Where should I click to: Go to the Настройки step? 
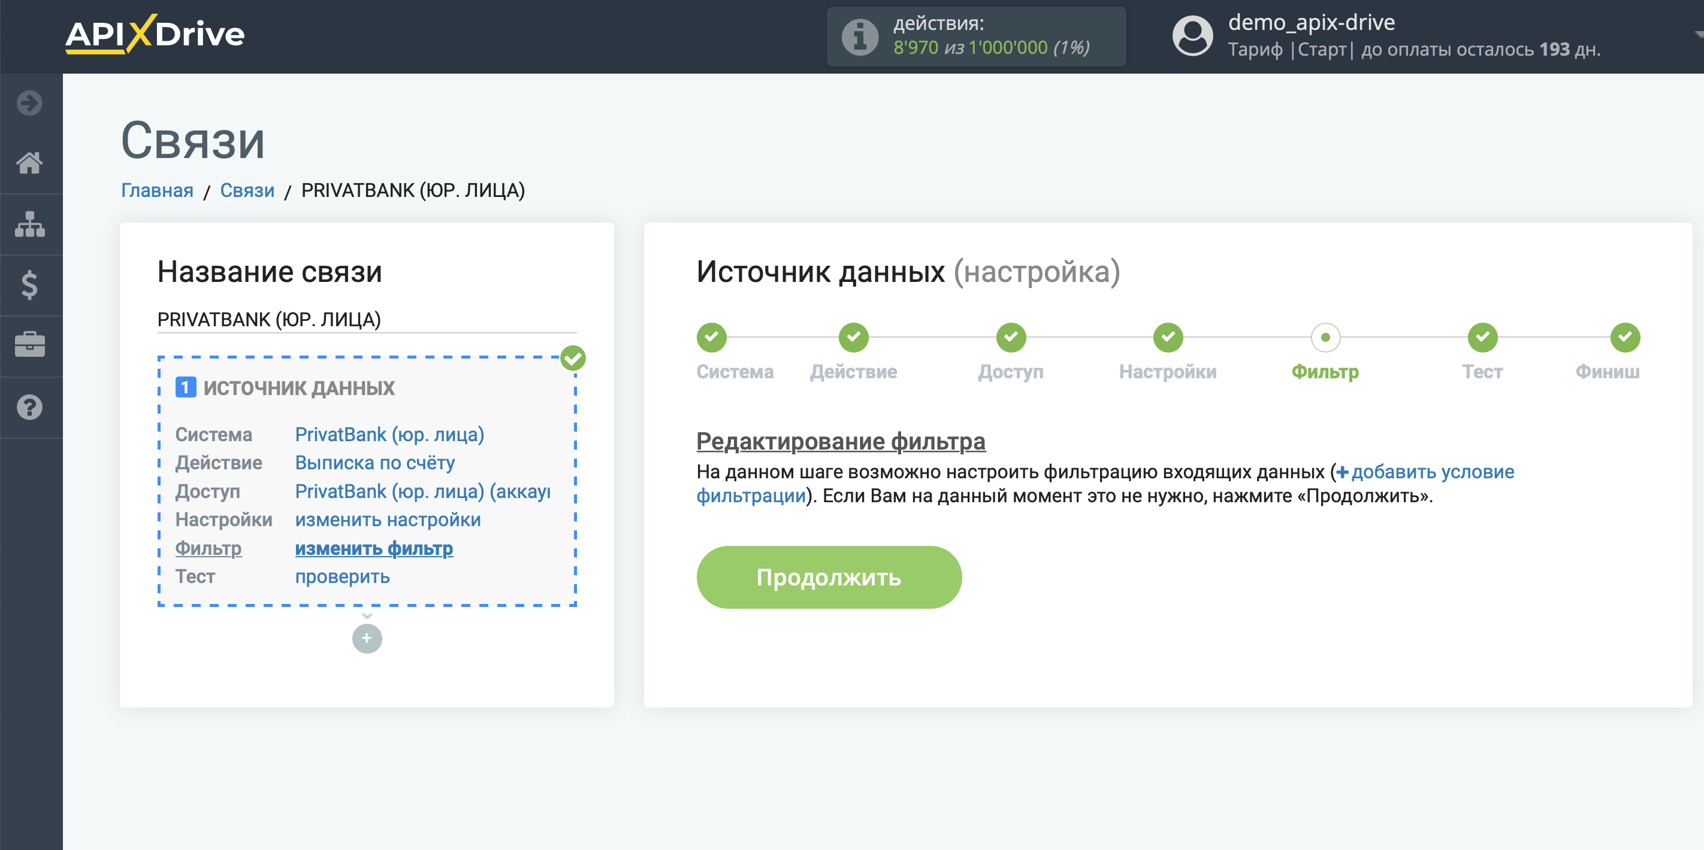[x=1168, y=338]
